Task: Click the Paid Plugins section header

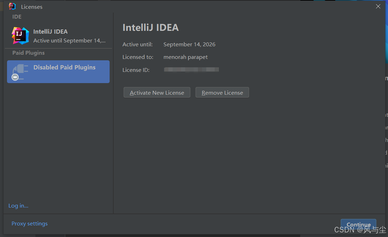Action: tap(28, 53)
